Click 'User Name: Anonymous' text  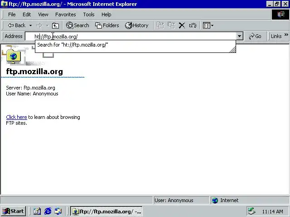pos(32,94)
